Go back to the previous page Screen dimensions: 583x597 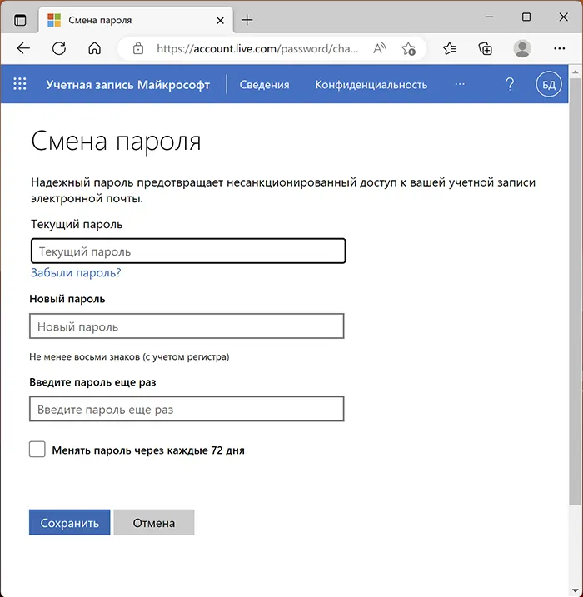point(23,48)
